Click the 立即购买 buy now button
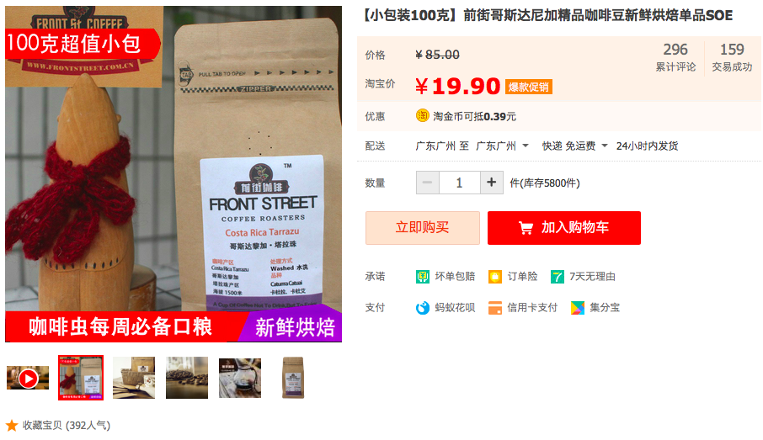Viewport: 763px width, 440px height. pos(423,227)
